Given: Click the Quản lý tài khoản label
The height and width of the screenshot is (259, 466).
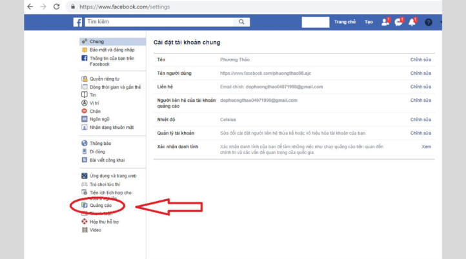Looking at the screenshot, I should [176, 133].
